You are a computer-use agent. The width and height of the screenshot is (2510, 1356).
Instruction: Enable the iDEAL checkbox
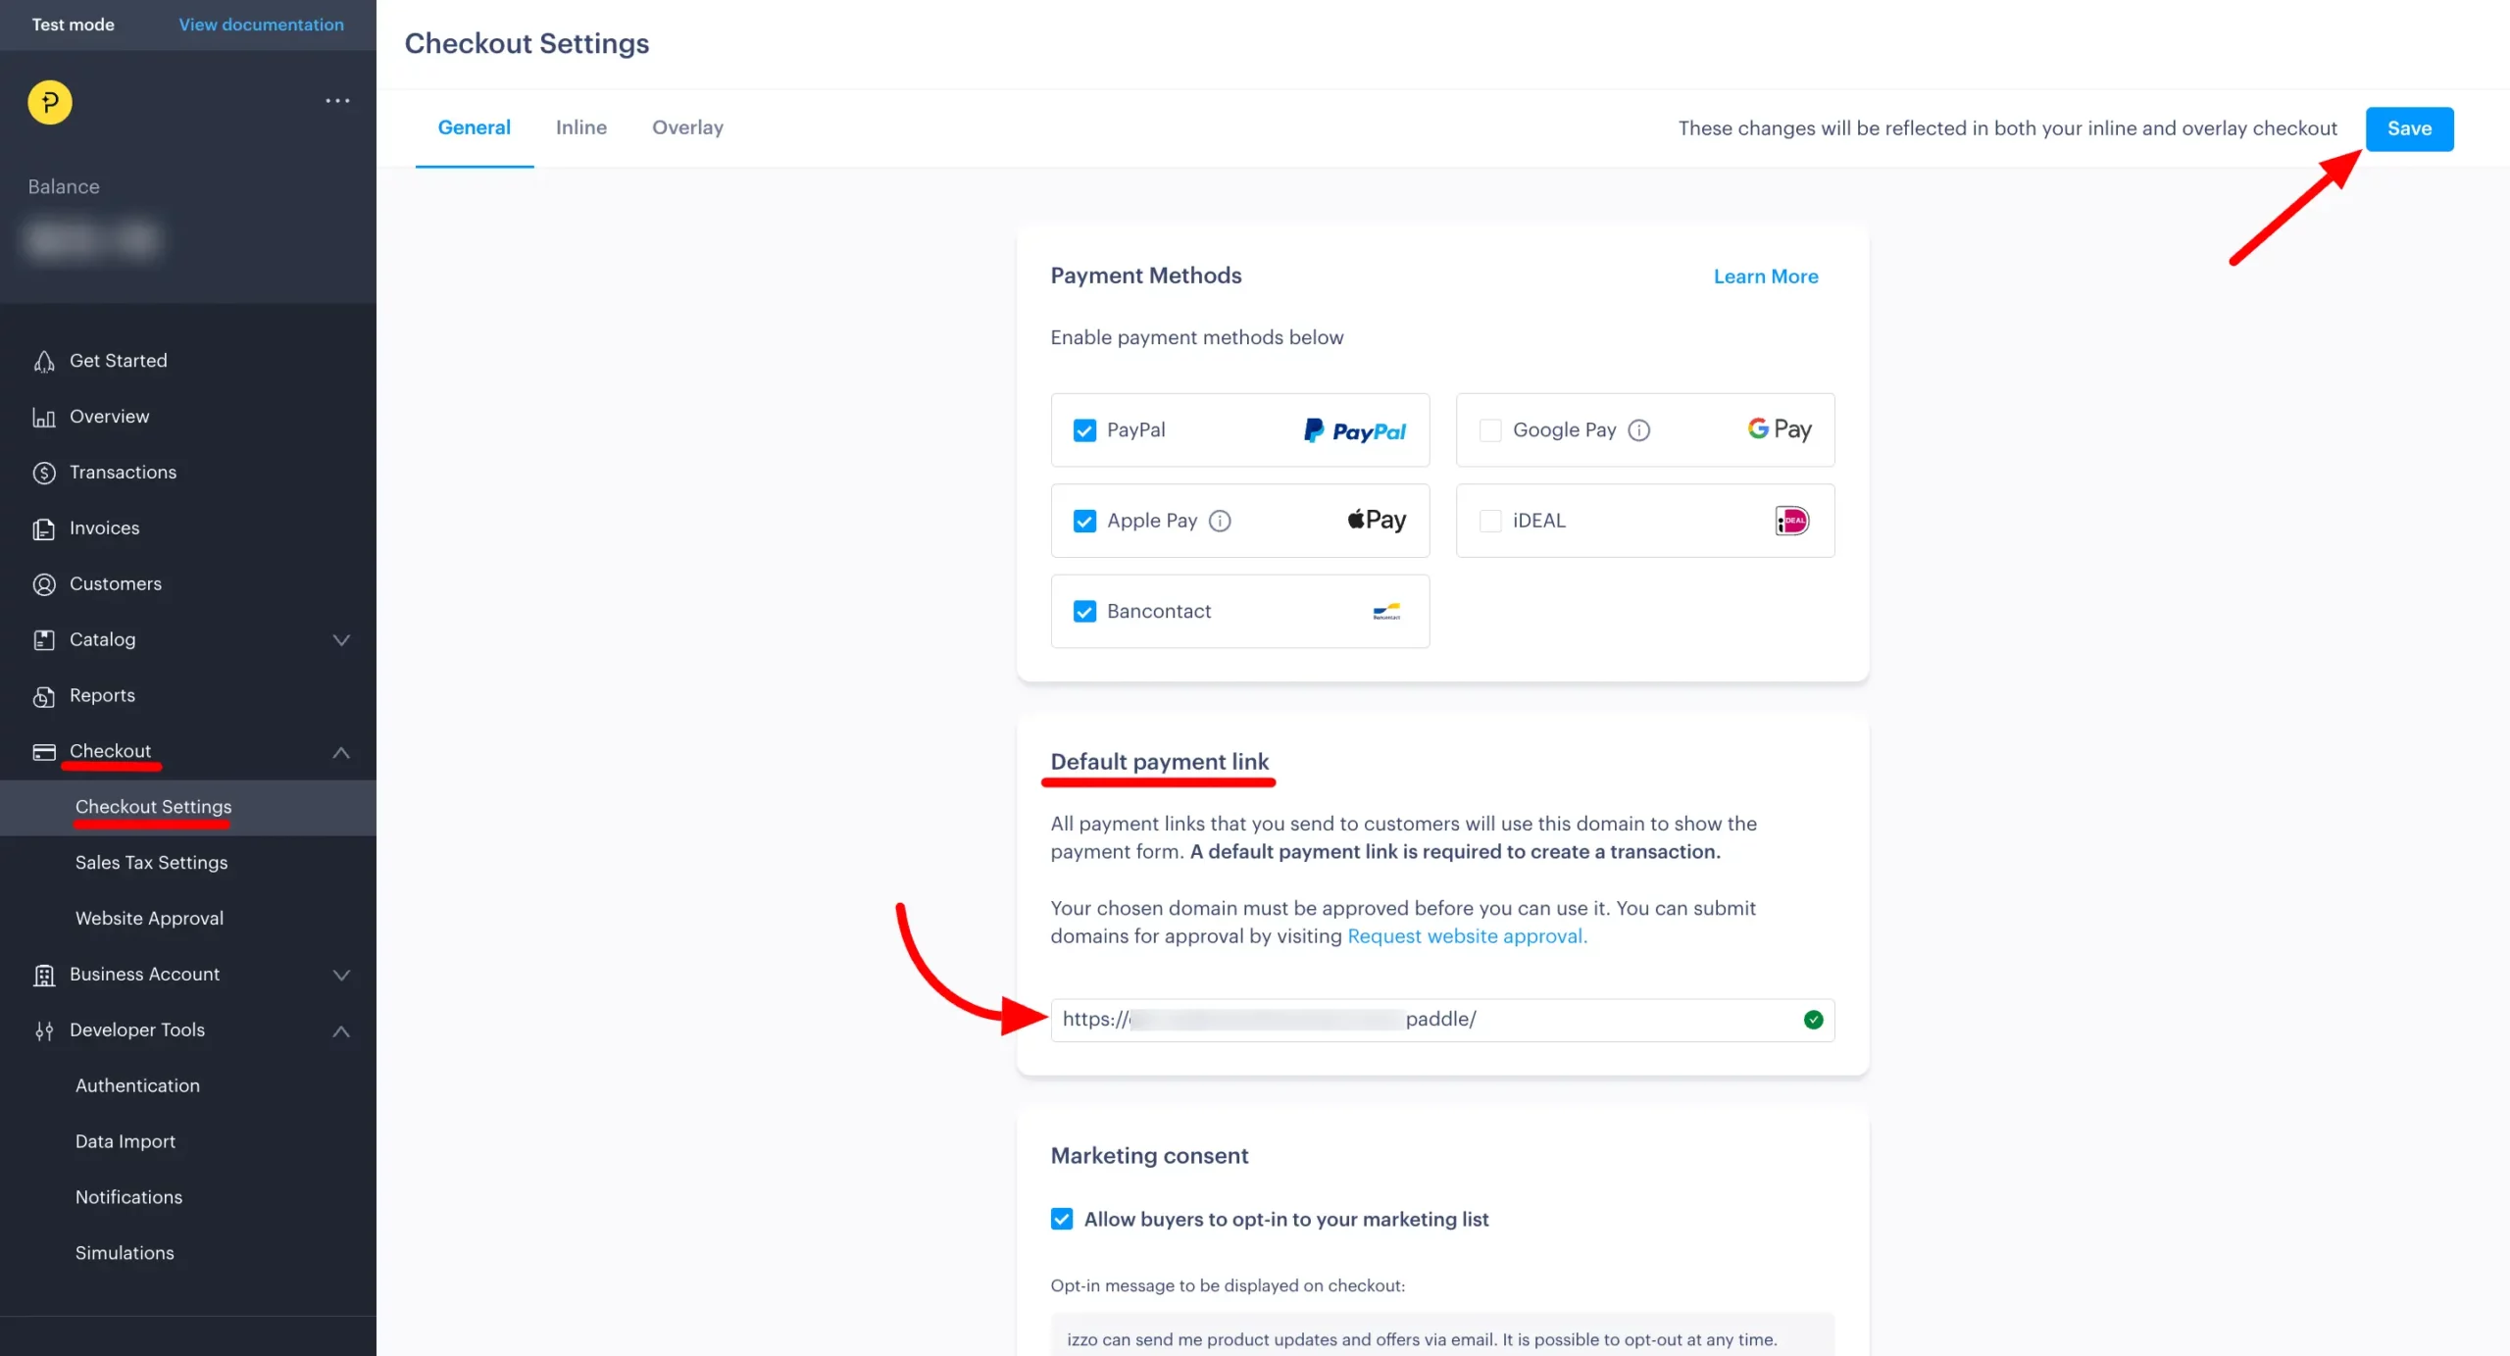point(1489,522)
